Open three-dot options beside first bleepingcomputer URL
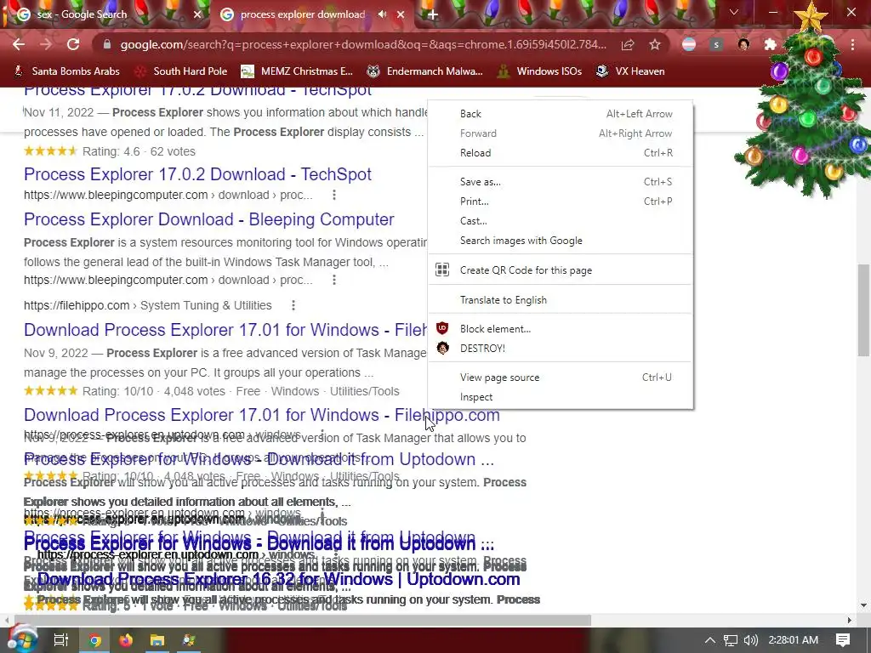Screen dimensions: 871x653 [x=333, y=195]
